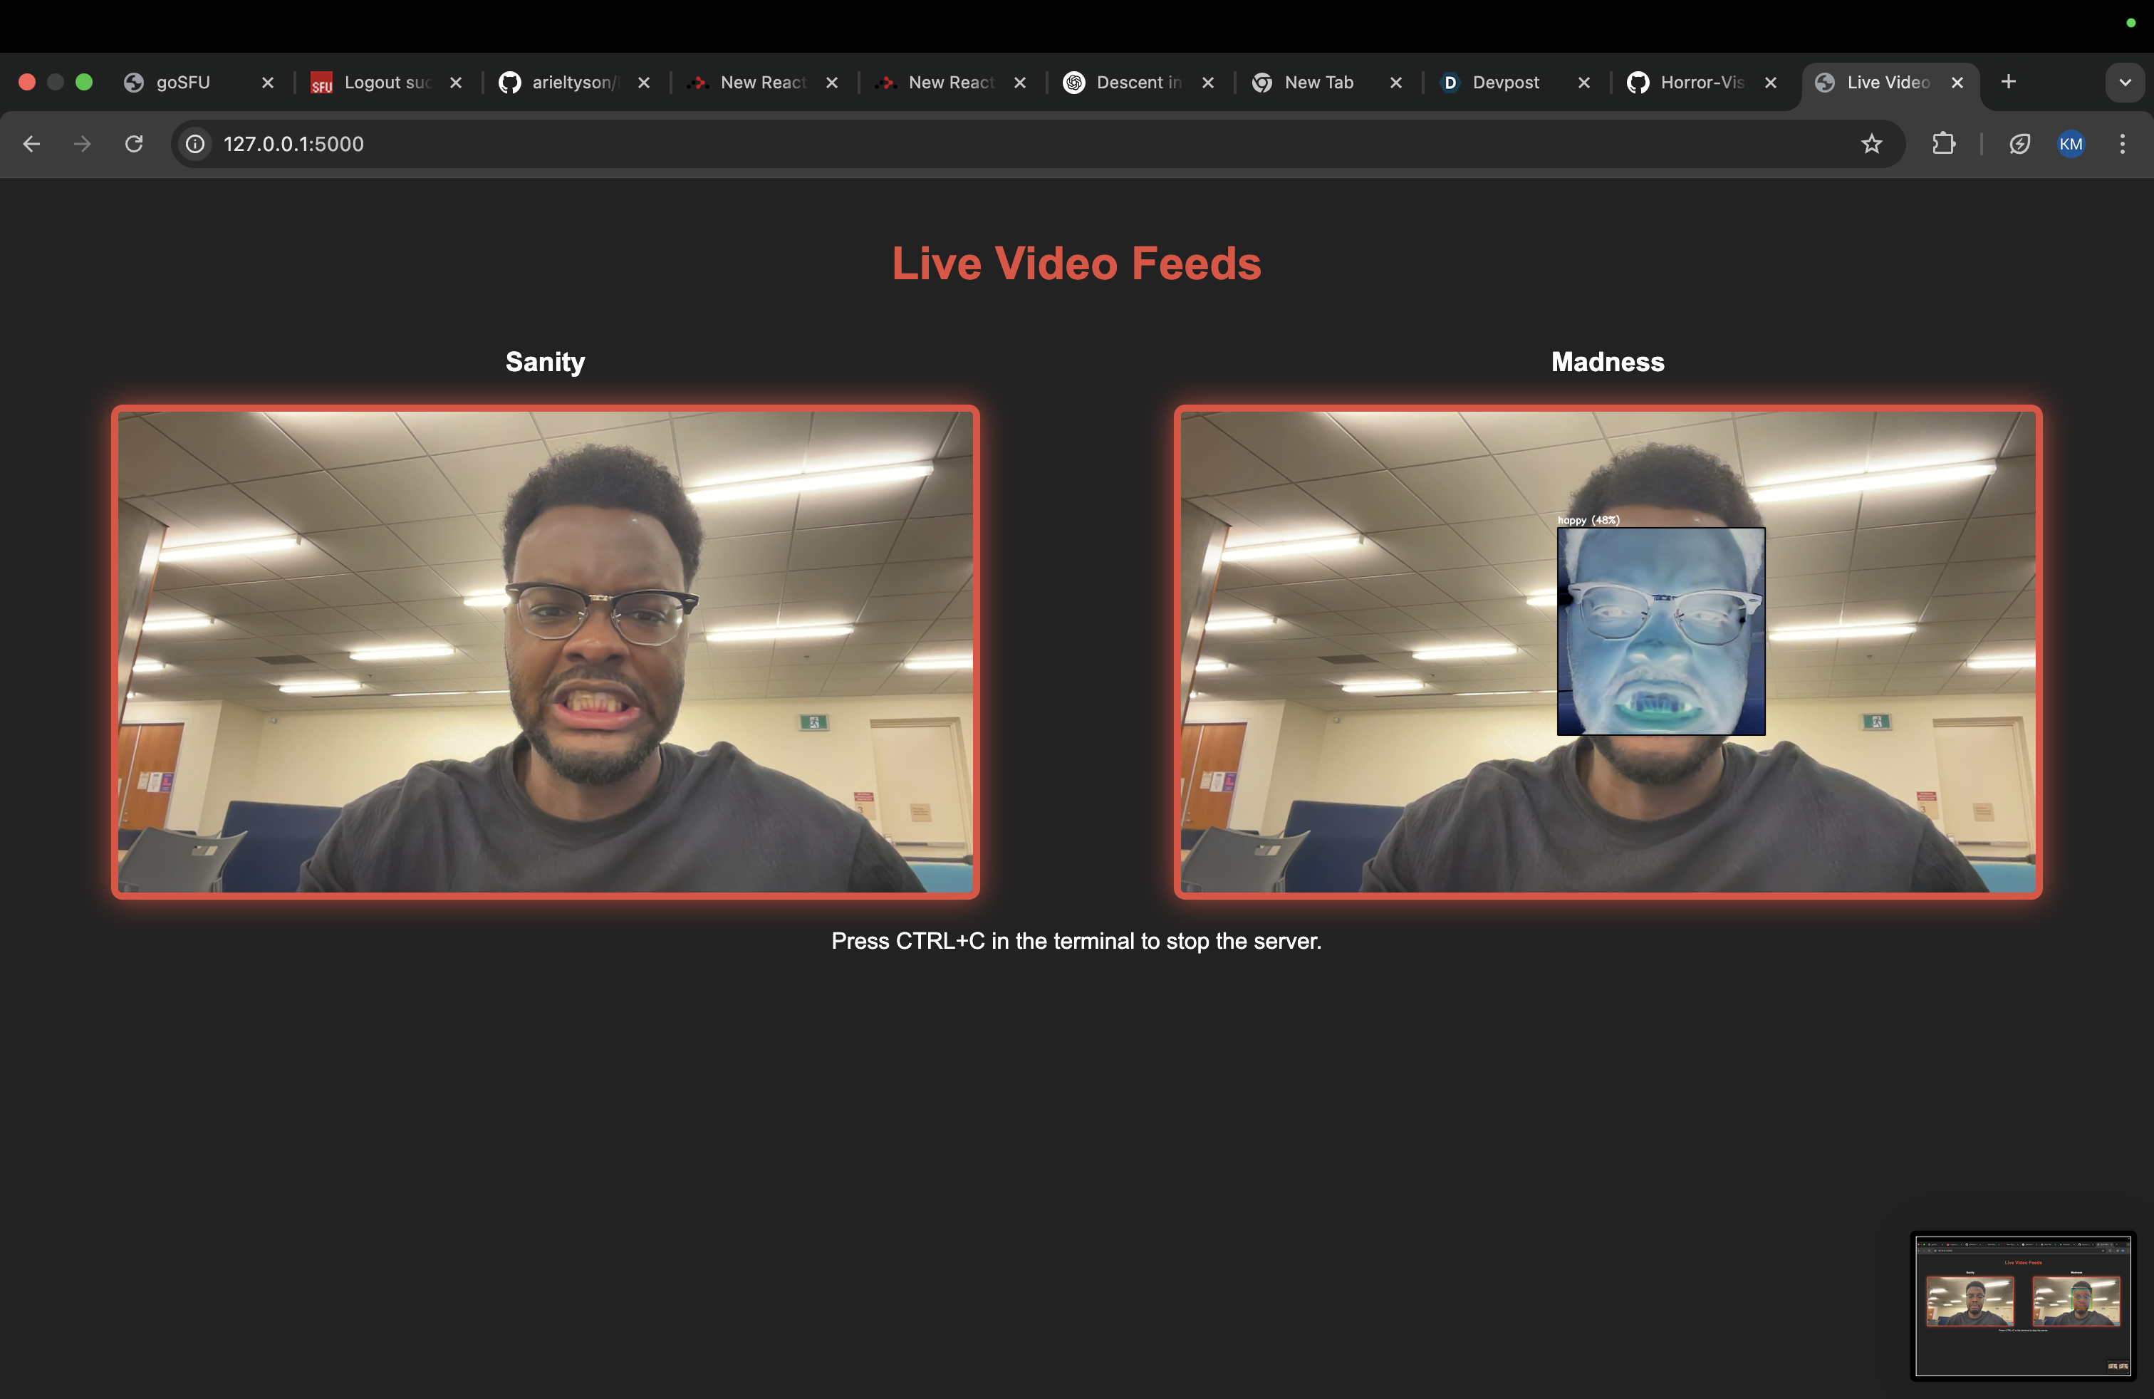Viewport: 2154px width, 1399px height.
Task: Open the Descent in tab
Action: [1138, 83]
